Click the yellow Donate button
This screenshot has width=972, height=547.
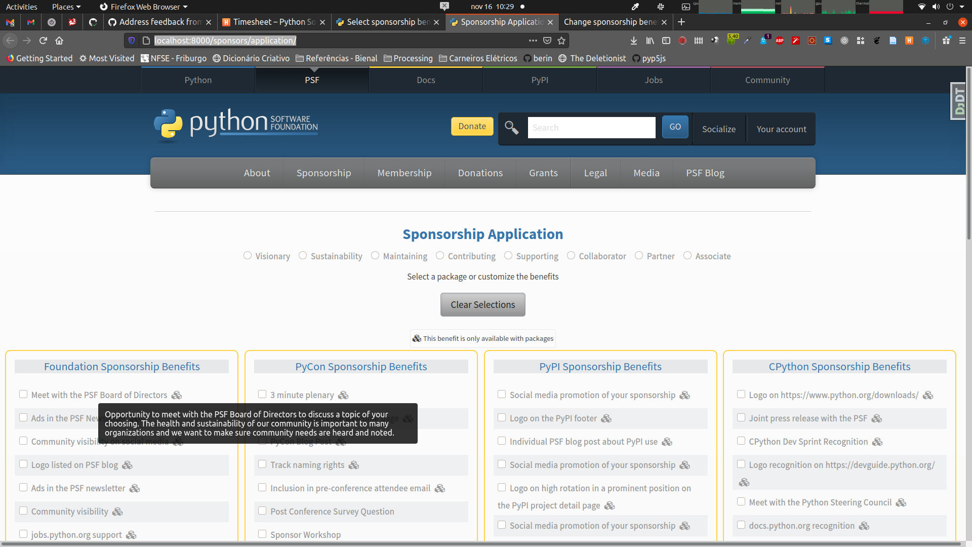472,127
